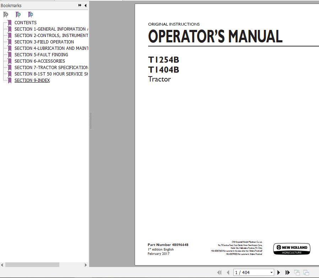Click the bookmark properties icon
This screenshot has height=278, width=319.
point(31,15)
